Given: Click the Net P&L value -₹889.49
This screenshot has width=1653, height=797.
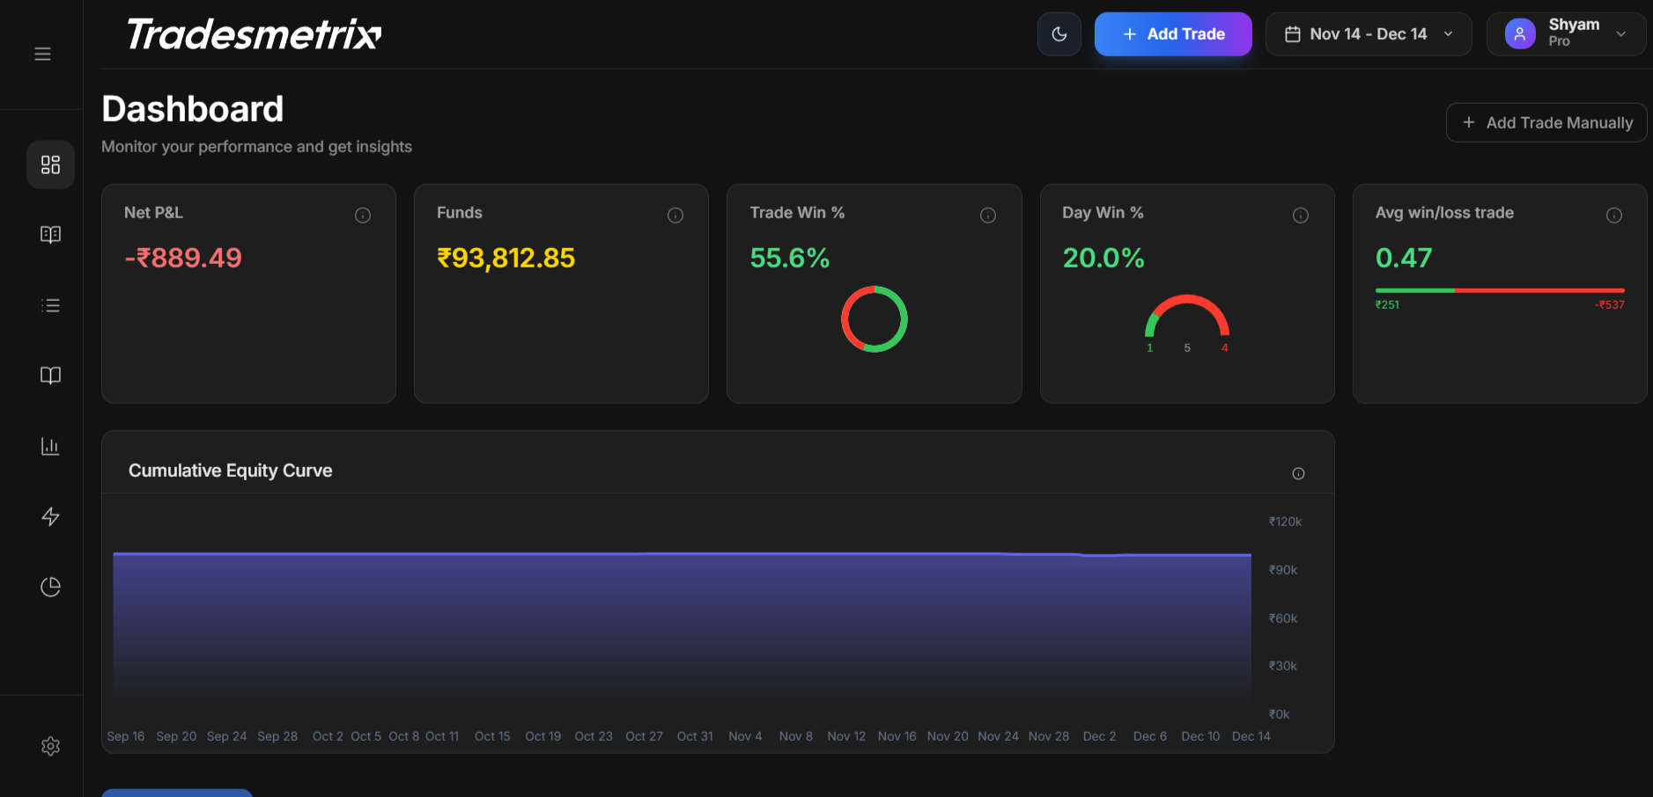Looking at the screenshot, I should click(x=183, y=258).
